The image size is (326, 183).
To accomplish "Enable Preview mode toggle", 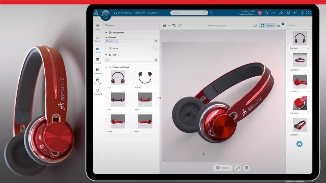I will coord(267,25).
